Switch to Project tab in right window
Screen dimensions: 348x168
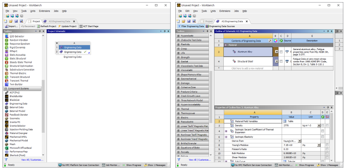pos(207,21)
